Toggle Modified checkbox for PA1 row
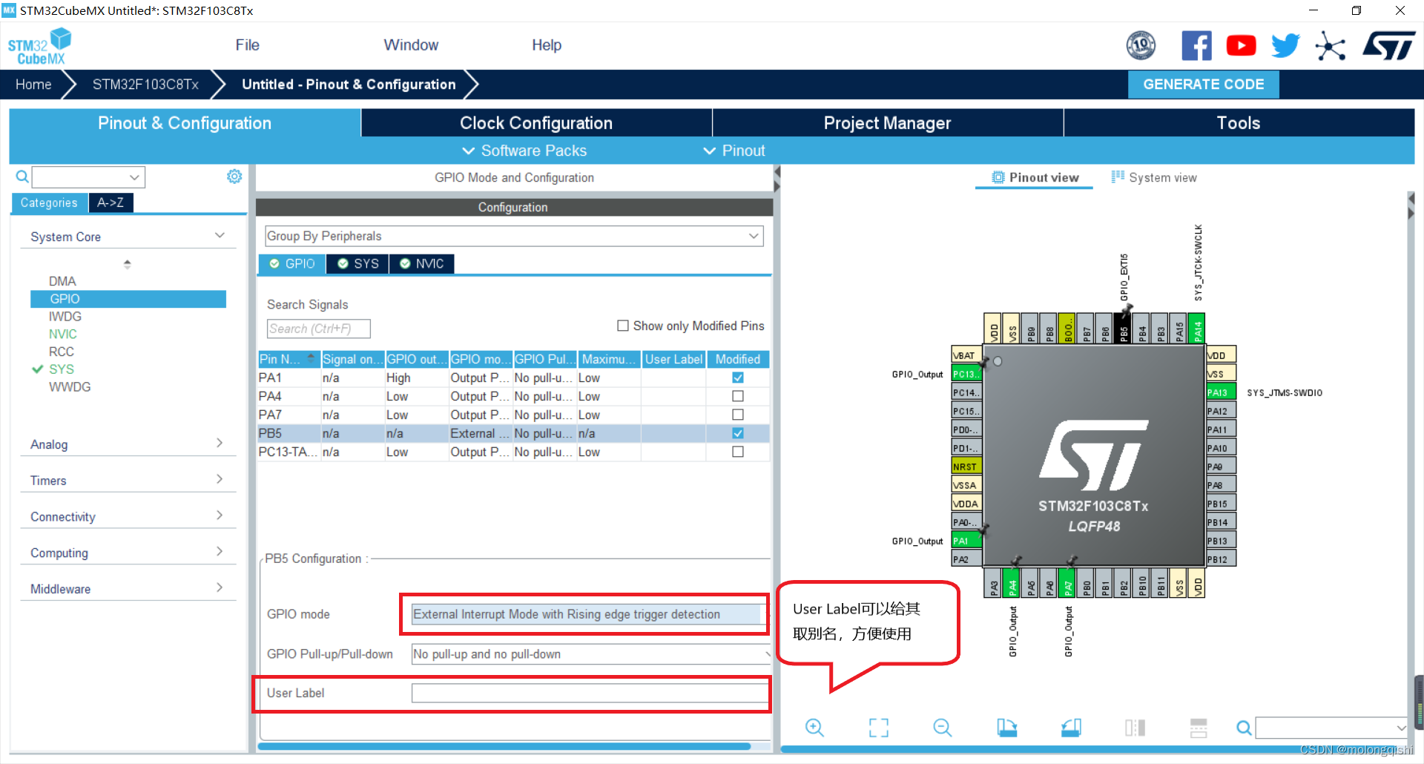Viewport: 1424px width, 764px height. [737, 378]
